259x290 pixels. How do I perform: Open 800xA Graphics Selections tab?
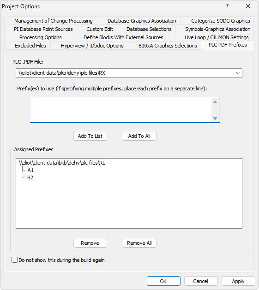pos(164,46)
